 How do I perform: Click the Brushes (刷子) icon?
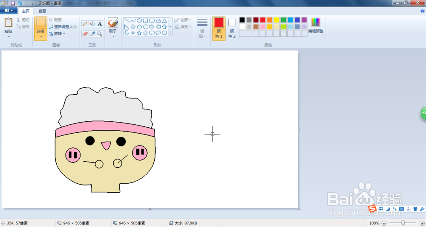(x=113, y=23)
